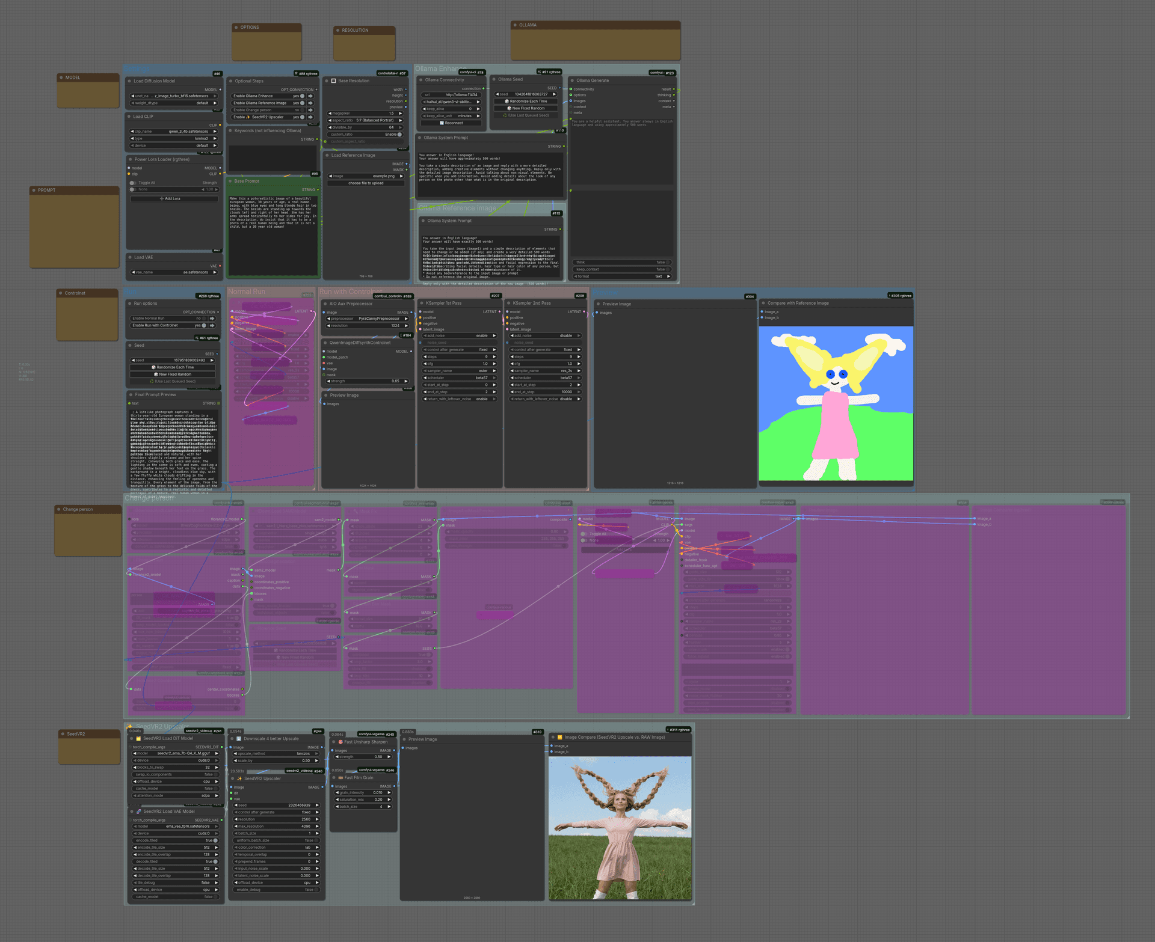Toggle Enable Normal Run switch

pyautogui.click(x=204, y=318)
